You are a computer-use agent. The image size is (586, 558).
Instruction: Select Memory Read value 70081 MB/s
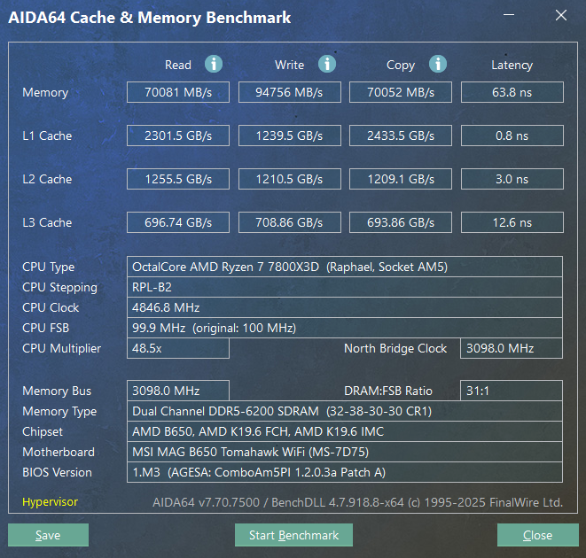pyautogui.click(x=178, y=92)
